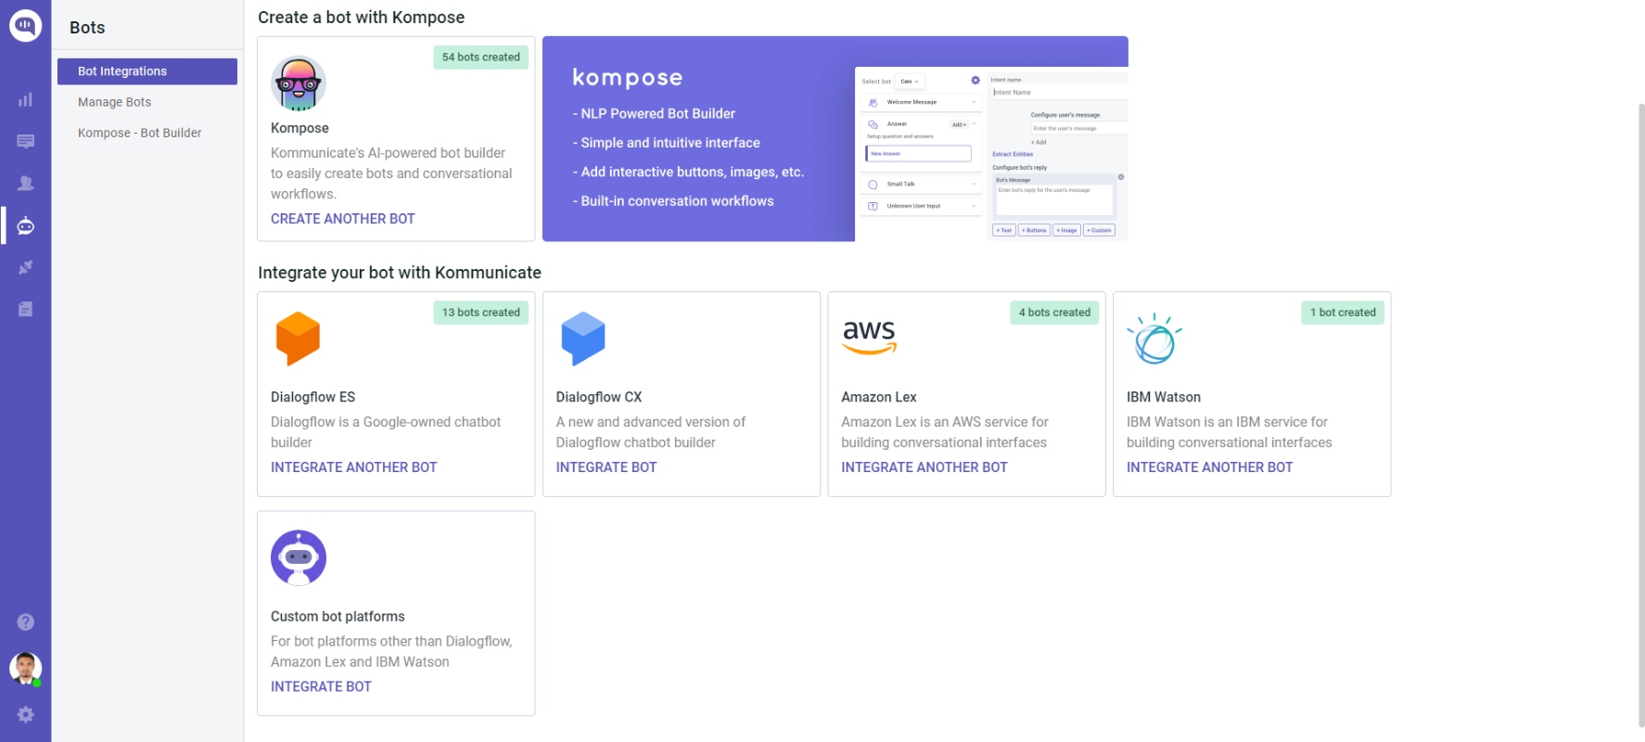This screenshot has height=742, width=1645.
Task: Click the Dialogflow CX blue logo
Action: tap(583, 339)
